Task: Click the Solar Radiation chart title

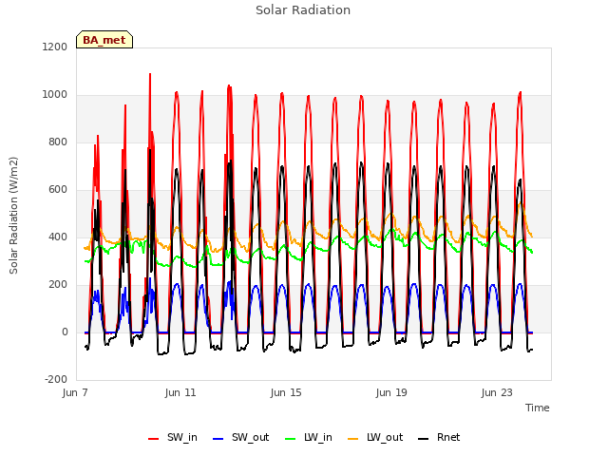Action: click(x=303, y=10)
